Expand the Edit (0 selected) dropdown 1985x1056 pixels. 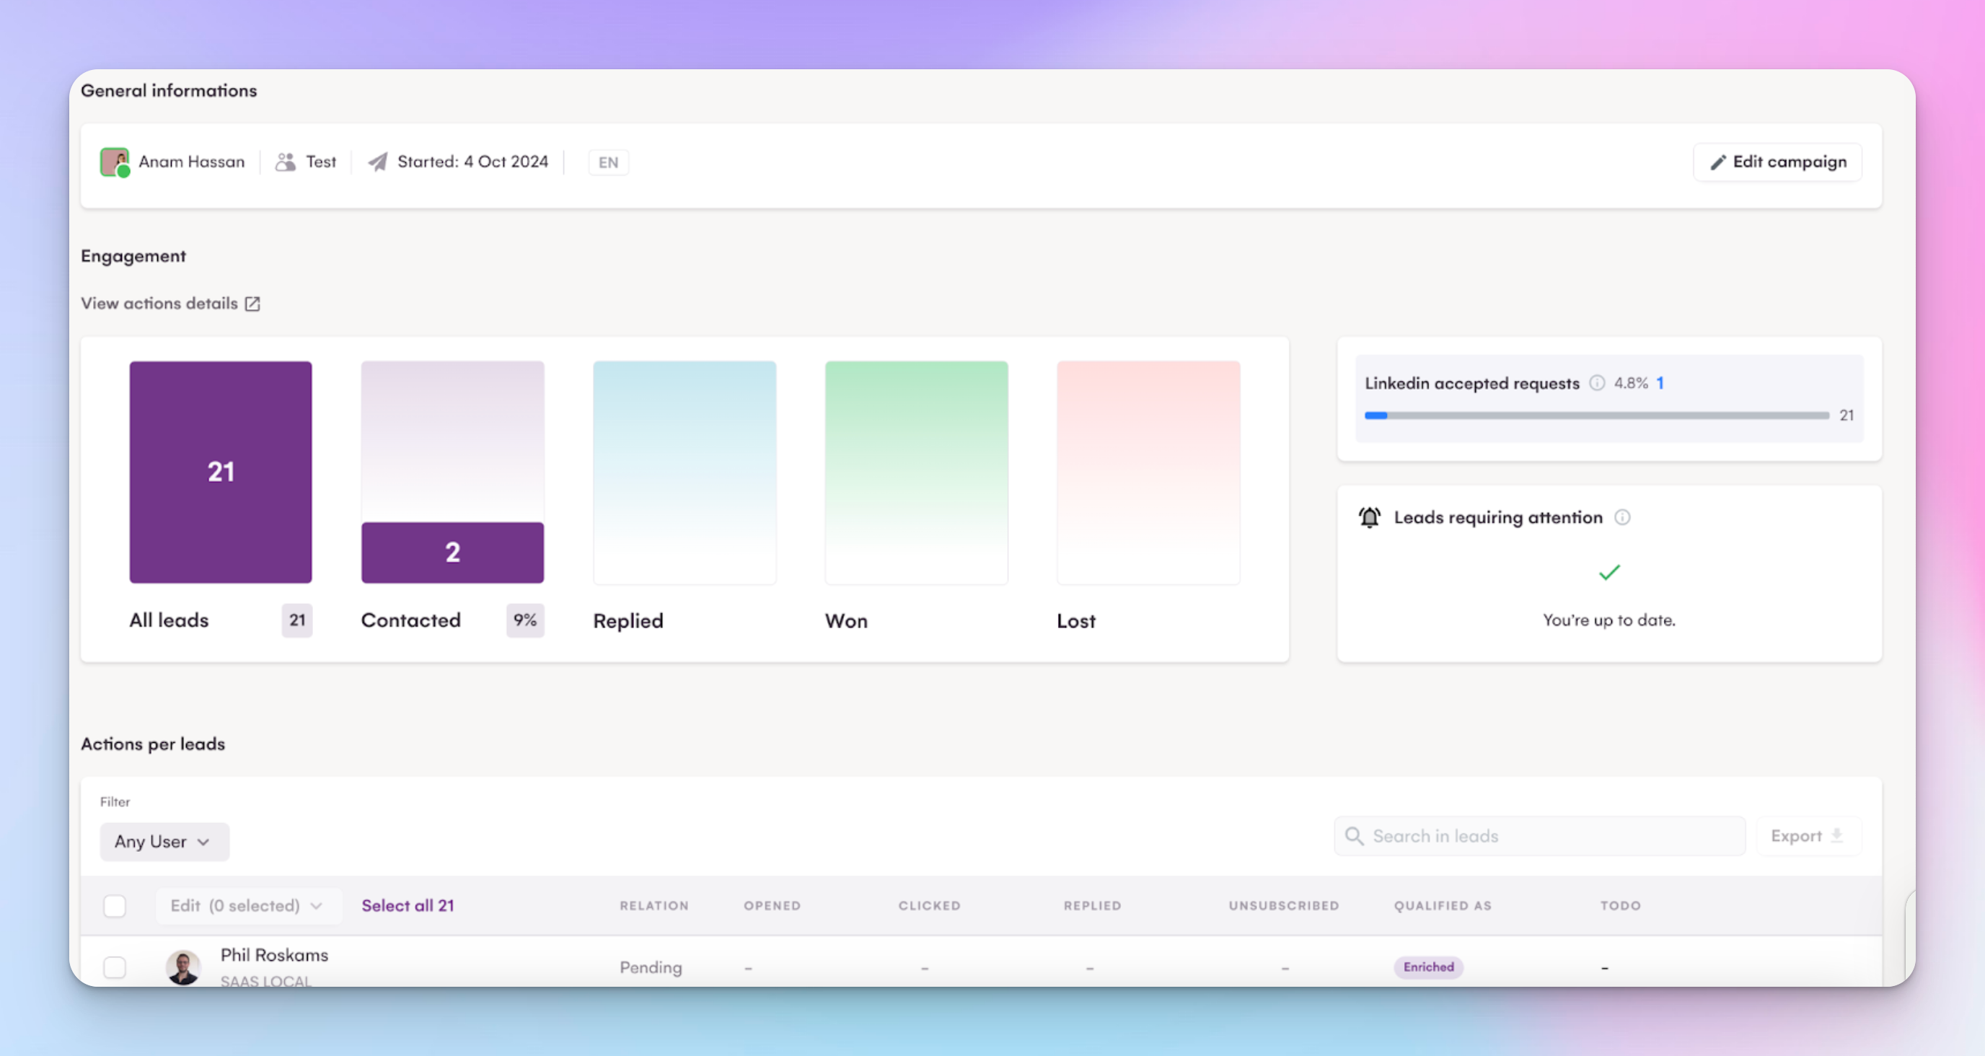tap(247, 906)
